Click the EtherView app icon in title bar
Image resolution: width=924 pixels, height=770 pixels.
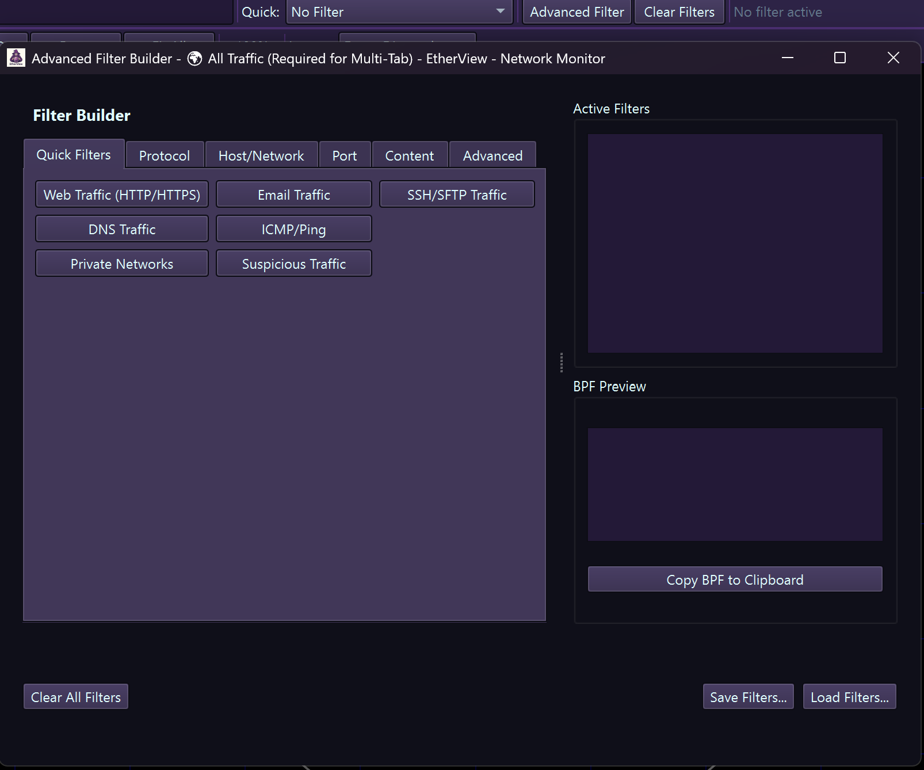pyautogui.click(x=16, y=58)
